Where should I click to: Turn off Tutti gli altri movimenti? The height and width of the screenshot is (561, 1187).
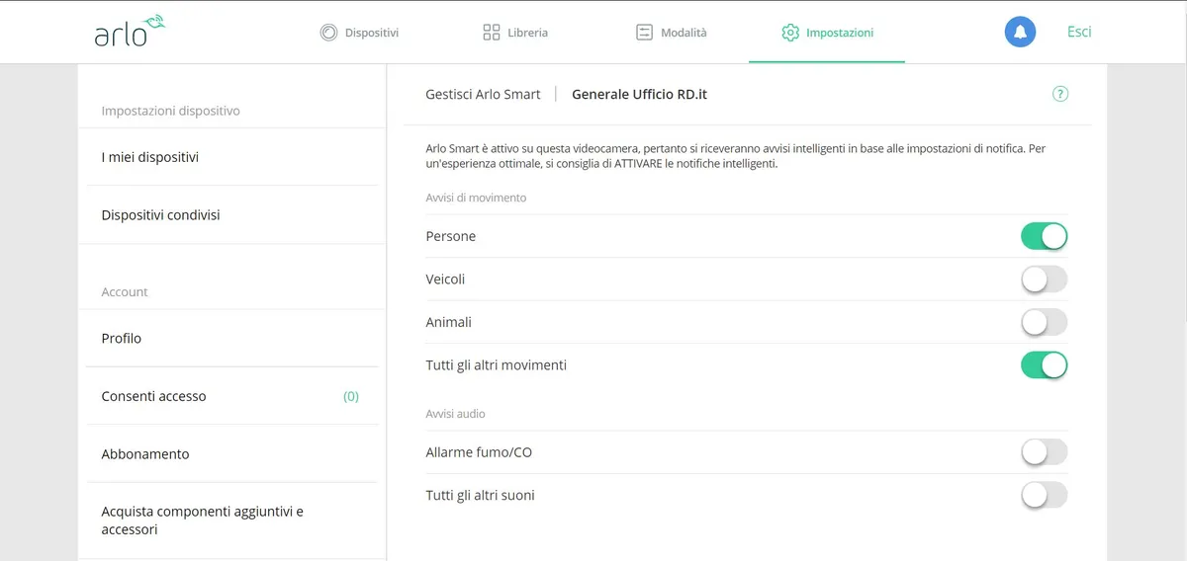tap(1045, 365)
